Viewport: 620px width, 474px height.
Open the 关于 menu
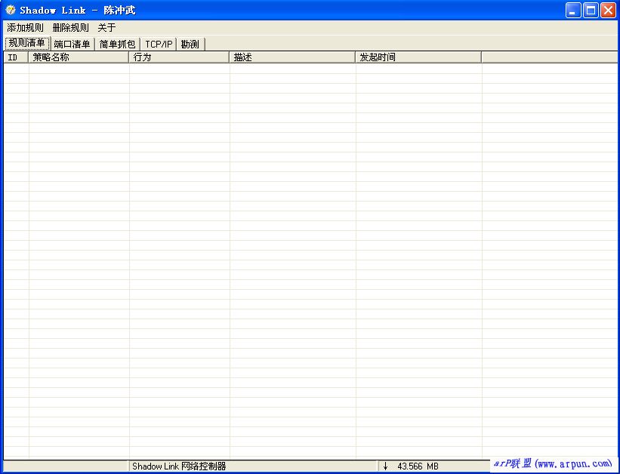tap(106, 27)
